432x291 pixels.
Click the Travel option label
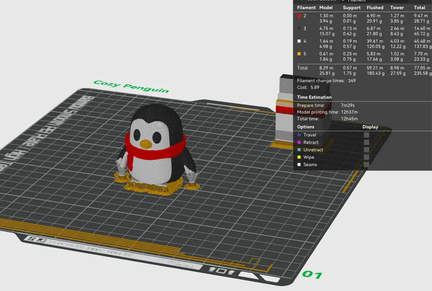click(x=310, y=135)
